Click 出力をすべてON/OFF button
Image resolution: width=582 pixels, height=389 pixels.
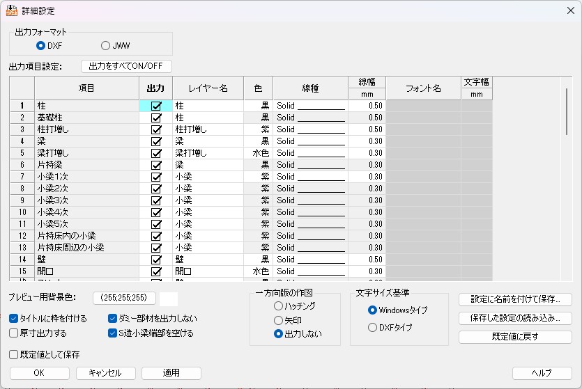tap(126, 67)
